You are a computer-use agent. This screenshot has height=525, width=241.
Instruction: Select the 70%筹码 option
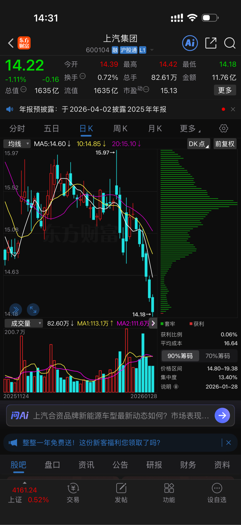(218, 356)
